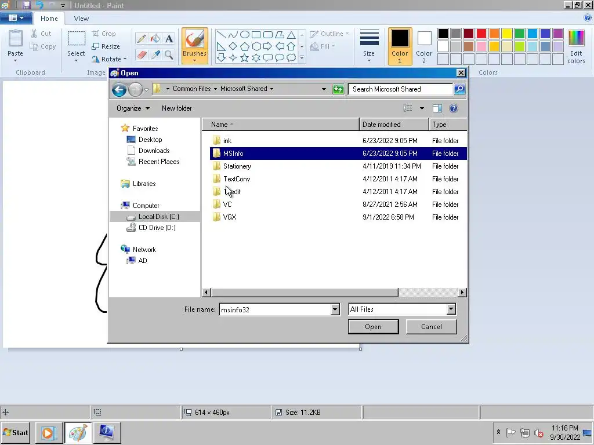Select Network in navigation pane
Screen dimensions: 594x445
pyautogui.click(x=144, y=250)
